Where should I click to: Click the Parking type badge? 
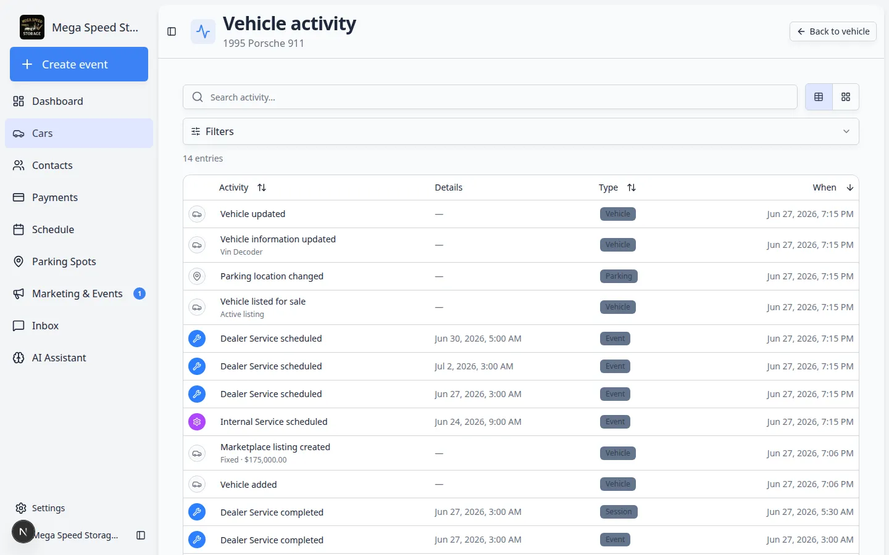(x=619, y=276)
